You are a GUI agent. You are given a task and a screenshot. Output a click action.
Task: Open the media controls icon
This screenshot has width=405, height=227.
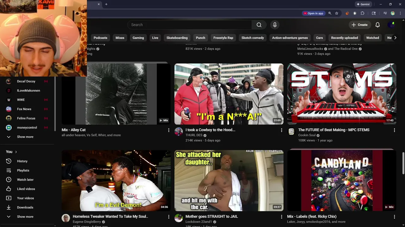coord(385,13)
